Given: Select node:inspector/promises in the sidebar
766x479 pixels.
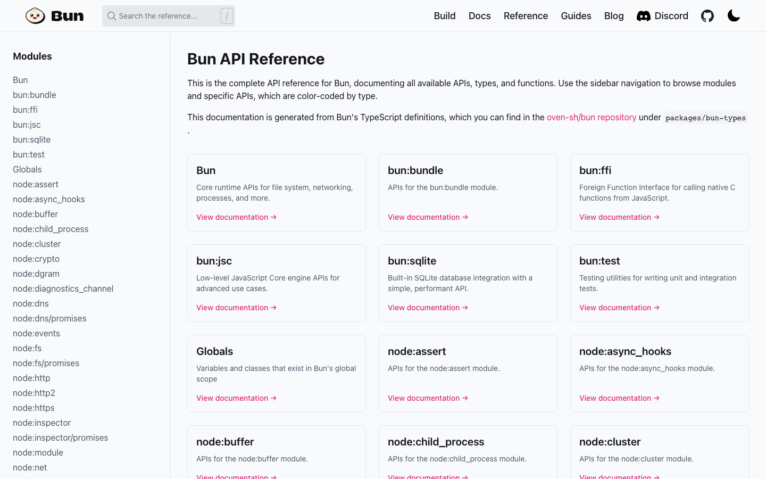Looking at the screenshot, I should click(61, 437).
